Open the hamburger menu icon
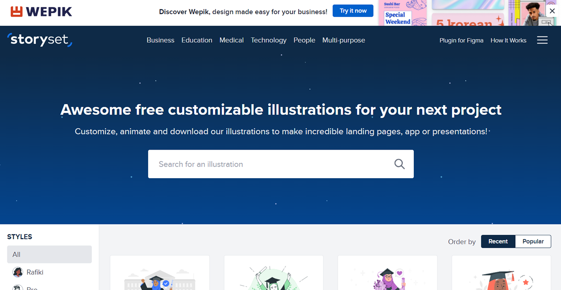This screenshot has height=290, width=561. tap(542, 40)
